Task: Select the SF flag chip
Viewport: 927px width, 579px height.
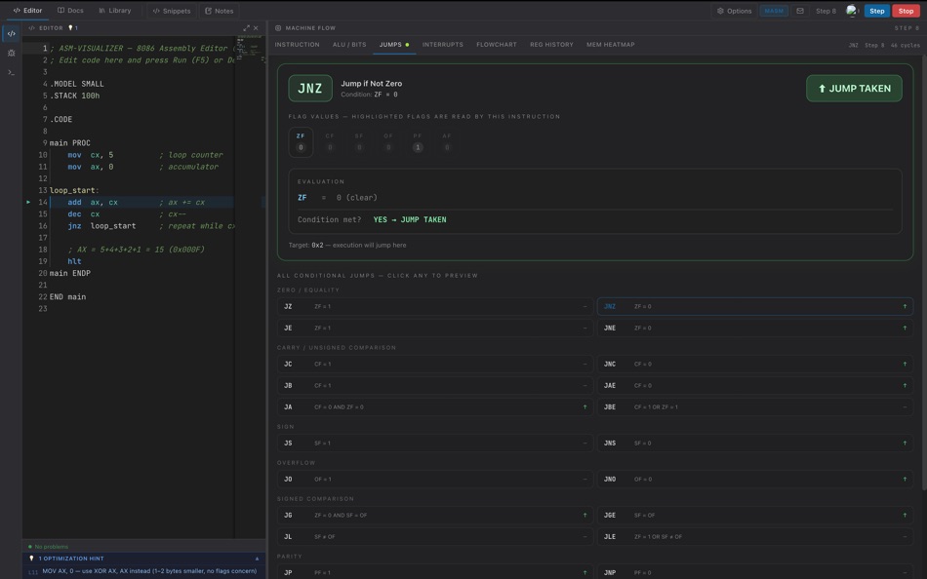Action: (x=359, y=142)
